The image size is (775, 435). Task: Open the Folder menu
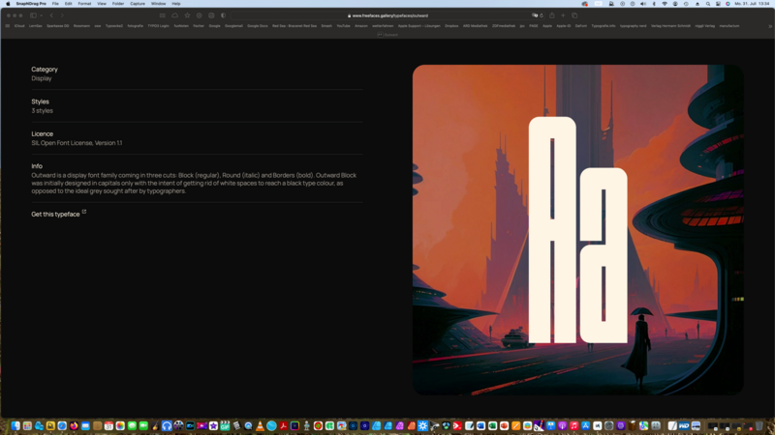pos(118,4)
